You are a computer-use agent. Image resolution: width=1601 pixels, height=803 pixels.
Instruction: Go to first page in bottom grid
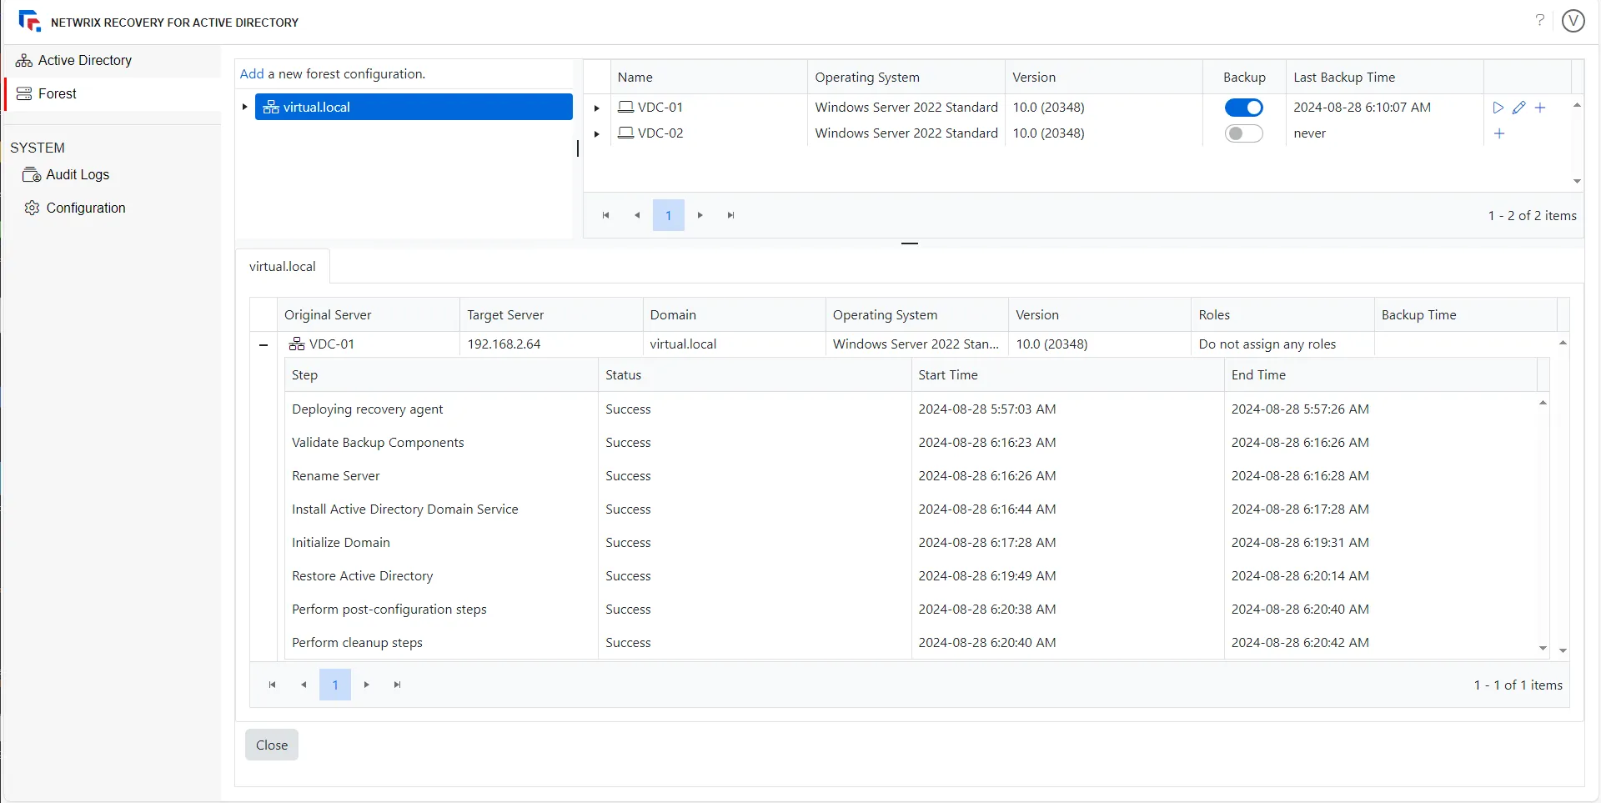tap(272, 685)
